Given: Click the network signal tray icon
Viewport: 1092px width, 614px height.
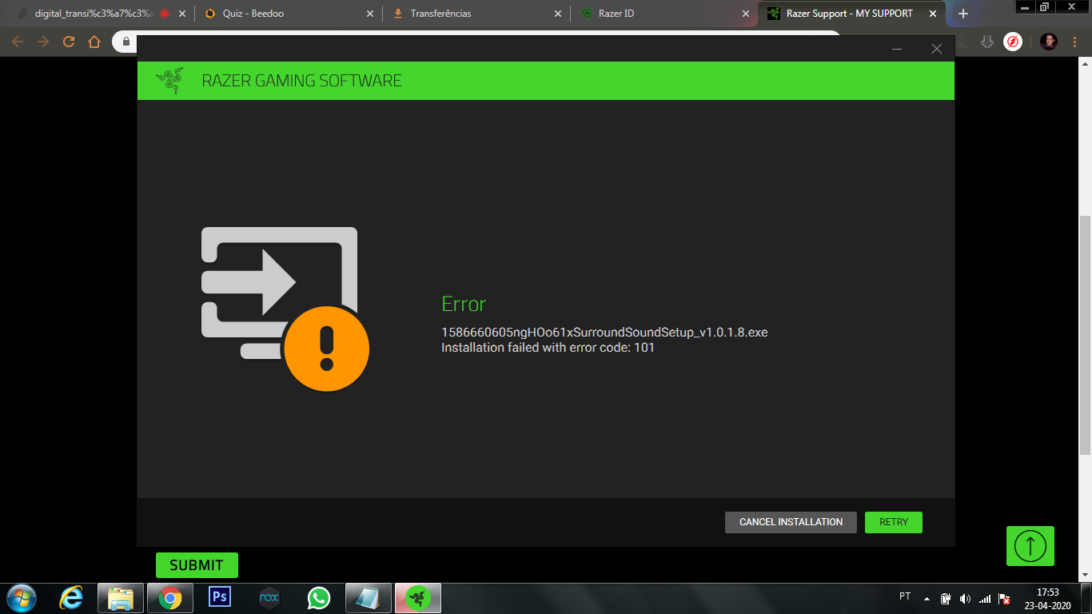Looking at the screenshot, I should point(985,598).
